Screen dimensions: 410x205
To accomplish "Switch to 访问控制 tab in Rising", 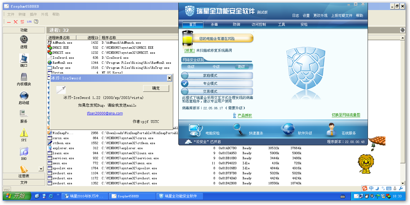I will (259, 25).
